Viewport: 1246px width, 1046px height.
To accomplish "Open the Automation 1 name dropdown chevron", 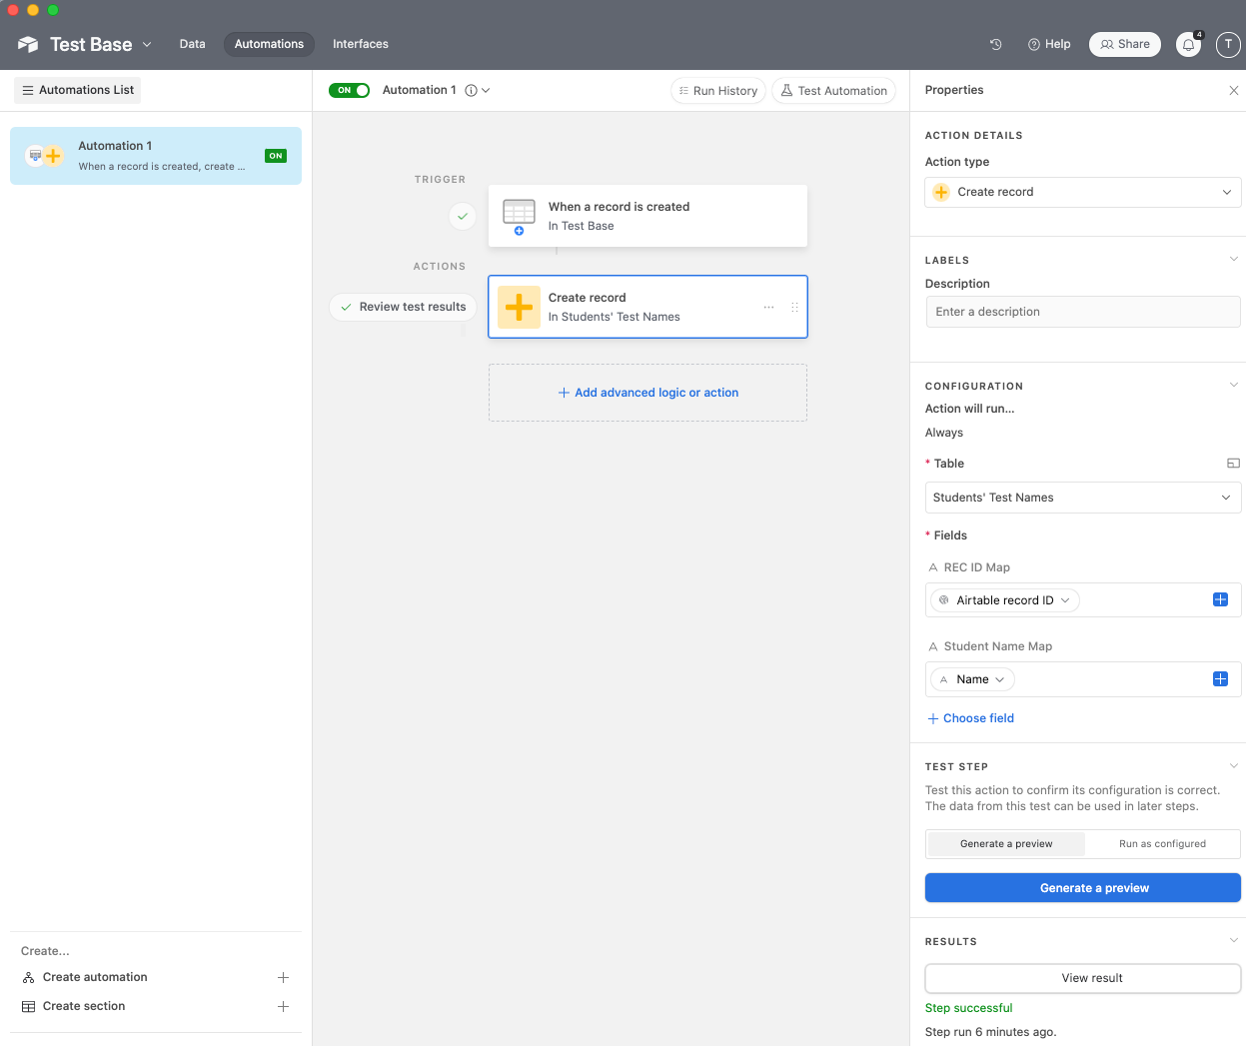I will (x=486, y=90).
